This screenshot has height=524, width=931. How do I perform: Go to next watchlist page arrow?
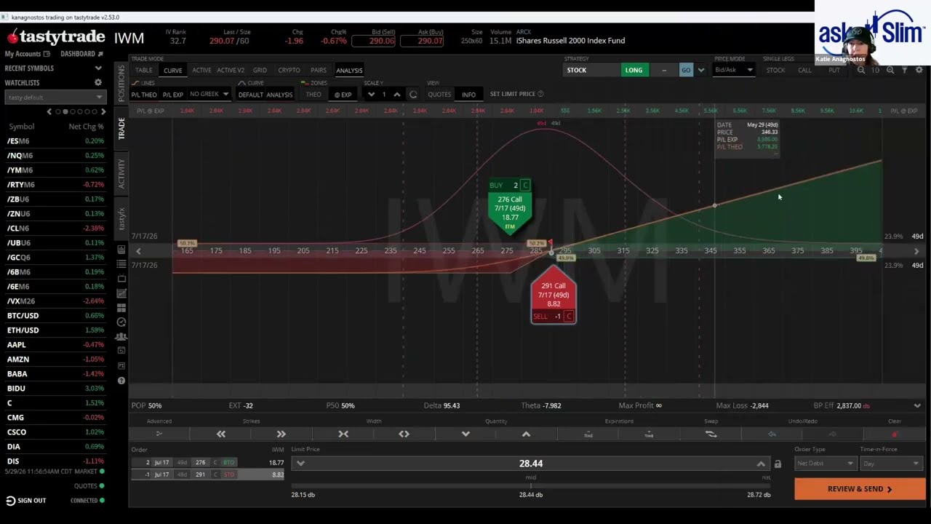(103, 111)
